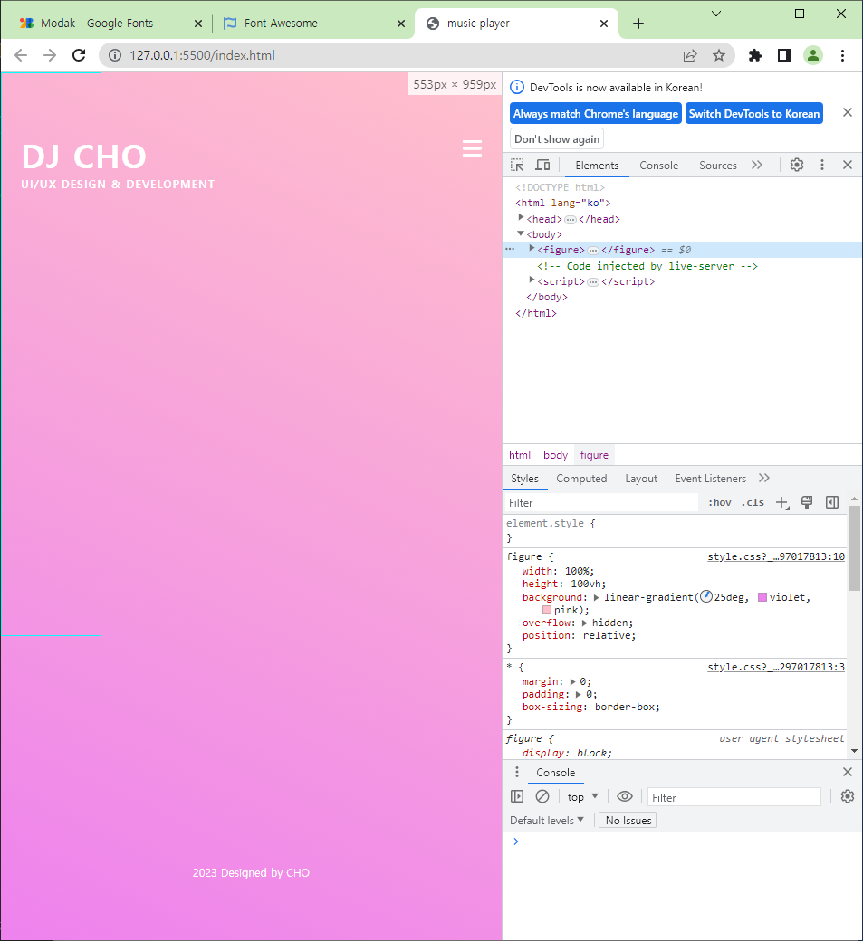Open the paint-brush rendering emulations icon
This screenshot has width=863, height=941.
(807, 503)
